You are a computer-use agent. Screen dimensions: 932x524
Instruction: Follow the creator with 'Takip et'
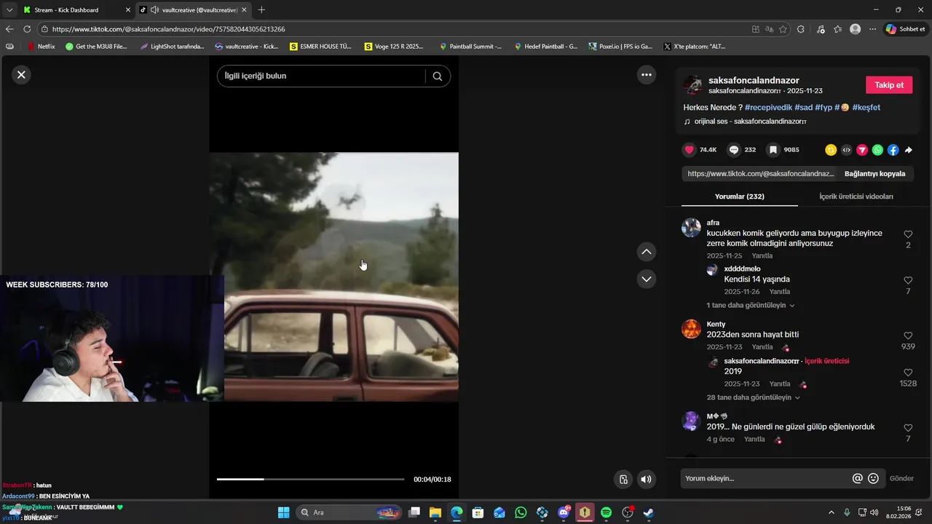pyautogui.click(x=889, y=85)
